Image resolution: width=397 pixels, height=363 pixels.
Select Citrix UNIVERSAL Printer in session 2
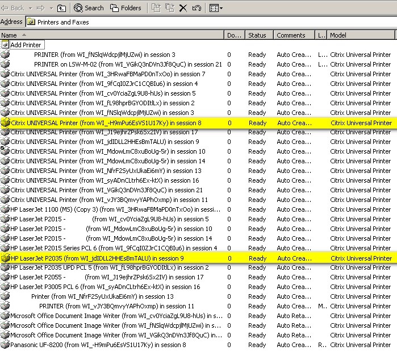tap(103, 103)
